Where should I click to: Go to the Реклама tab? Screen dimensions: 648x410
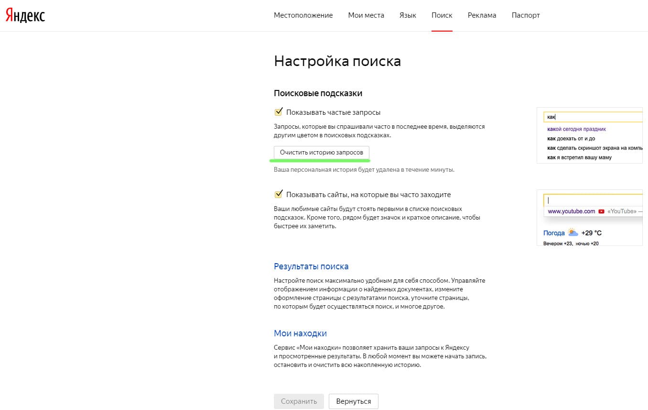(x=482, y=15)
